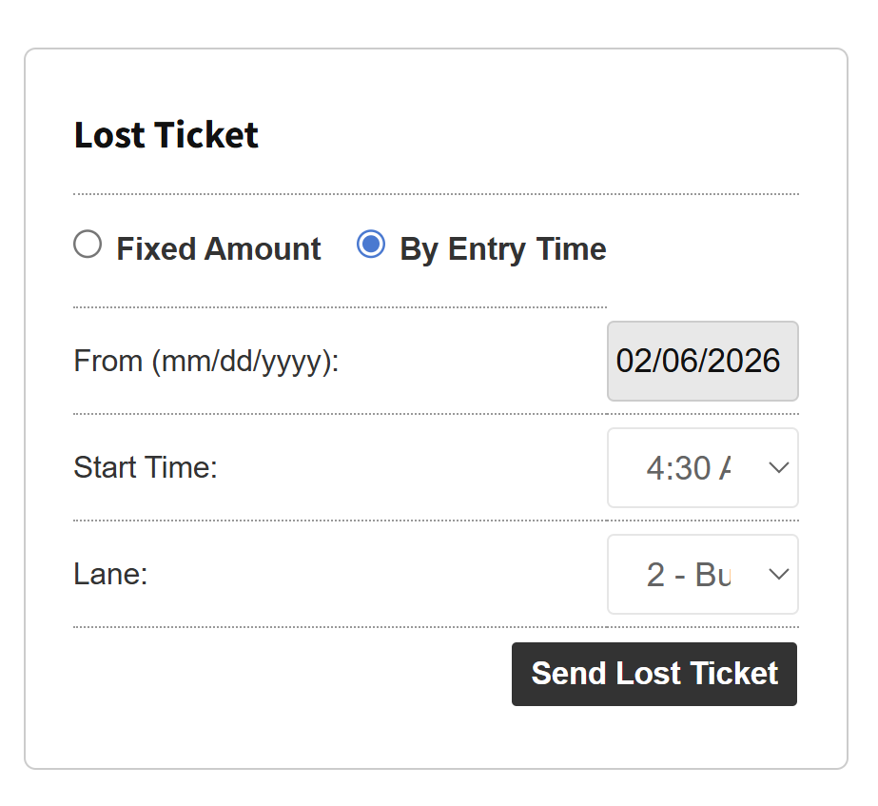Click the "By Entry Time" label text

[x=502, y=249]
